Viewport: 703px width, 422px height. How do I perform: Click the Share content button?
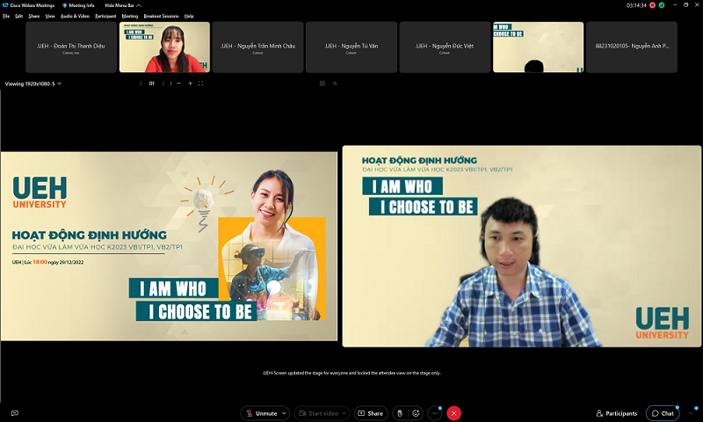pyautogui.click(x=371, y=413)
